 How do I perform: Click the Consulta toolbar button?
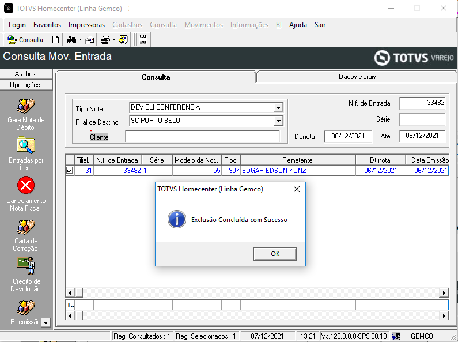[25, 40]
